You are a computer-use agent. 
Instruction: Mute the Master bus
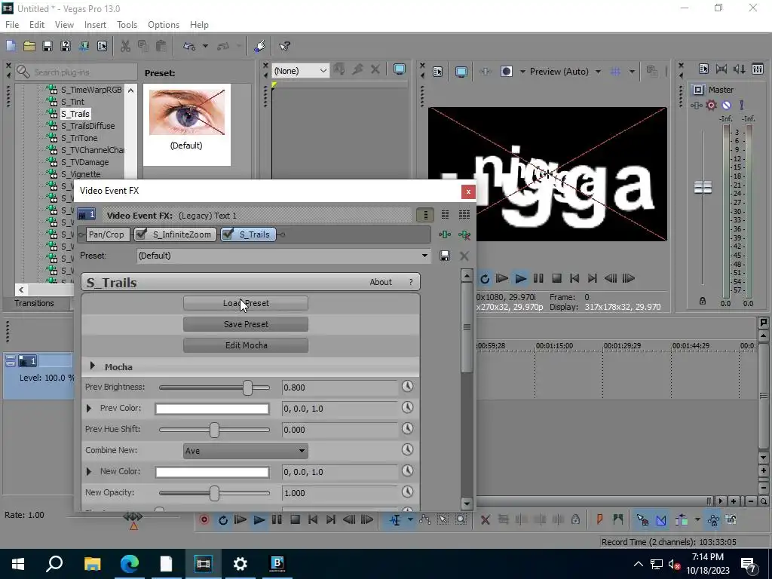pos(726,106)
